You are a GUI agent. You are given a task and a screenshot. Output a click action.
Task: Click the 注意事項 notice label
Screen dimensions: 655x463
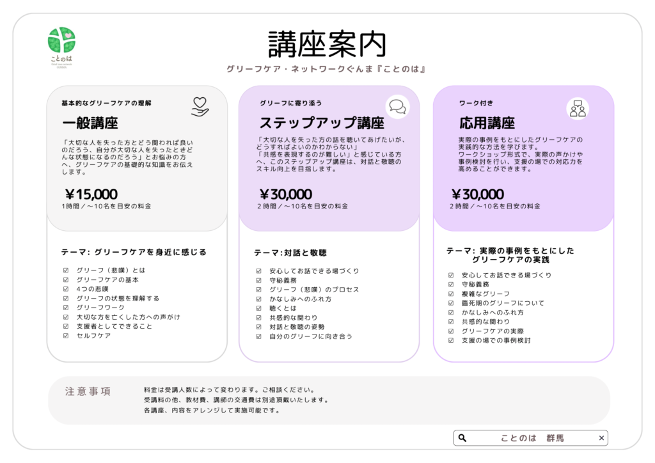tap(88, 391)
